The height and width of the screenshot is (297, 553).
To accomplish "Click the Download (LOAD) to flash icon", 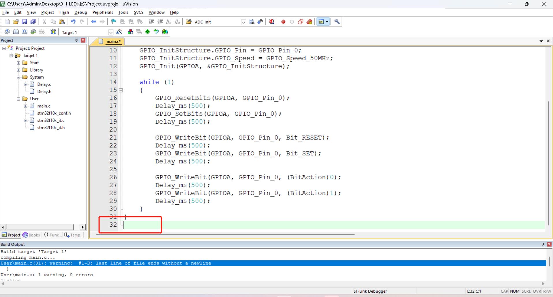I will pos(53,32).
